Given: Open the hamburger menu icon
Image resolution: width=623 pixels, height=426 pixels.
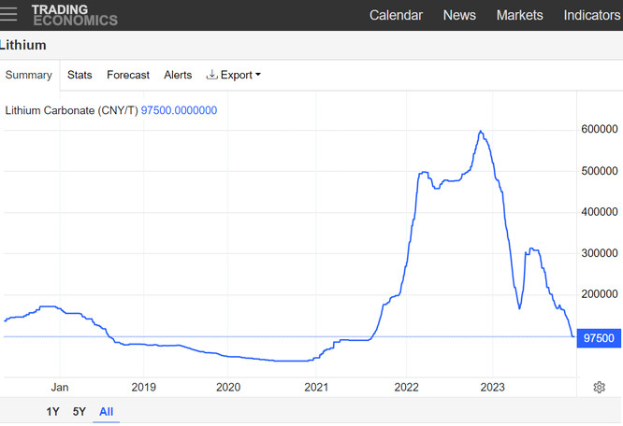Looking at the screenshot, I should [x=7, y=14].
